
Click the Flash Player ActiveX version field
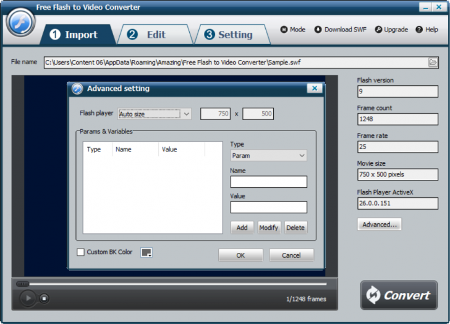(397, 203)
